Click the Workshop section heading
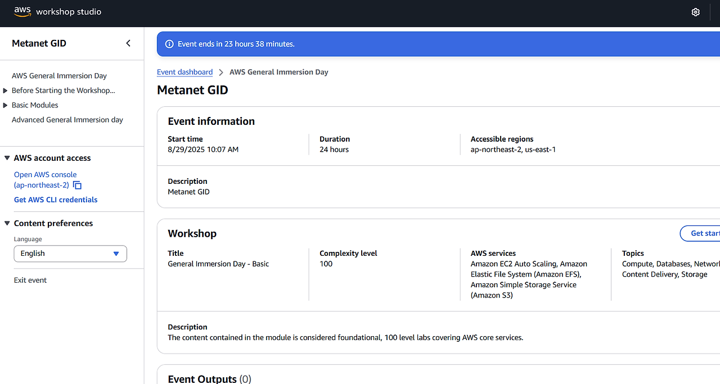The height and width of the screenshot is (384, 720). point(192,233)
